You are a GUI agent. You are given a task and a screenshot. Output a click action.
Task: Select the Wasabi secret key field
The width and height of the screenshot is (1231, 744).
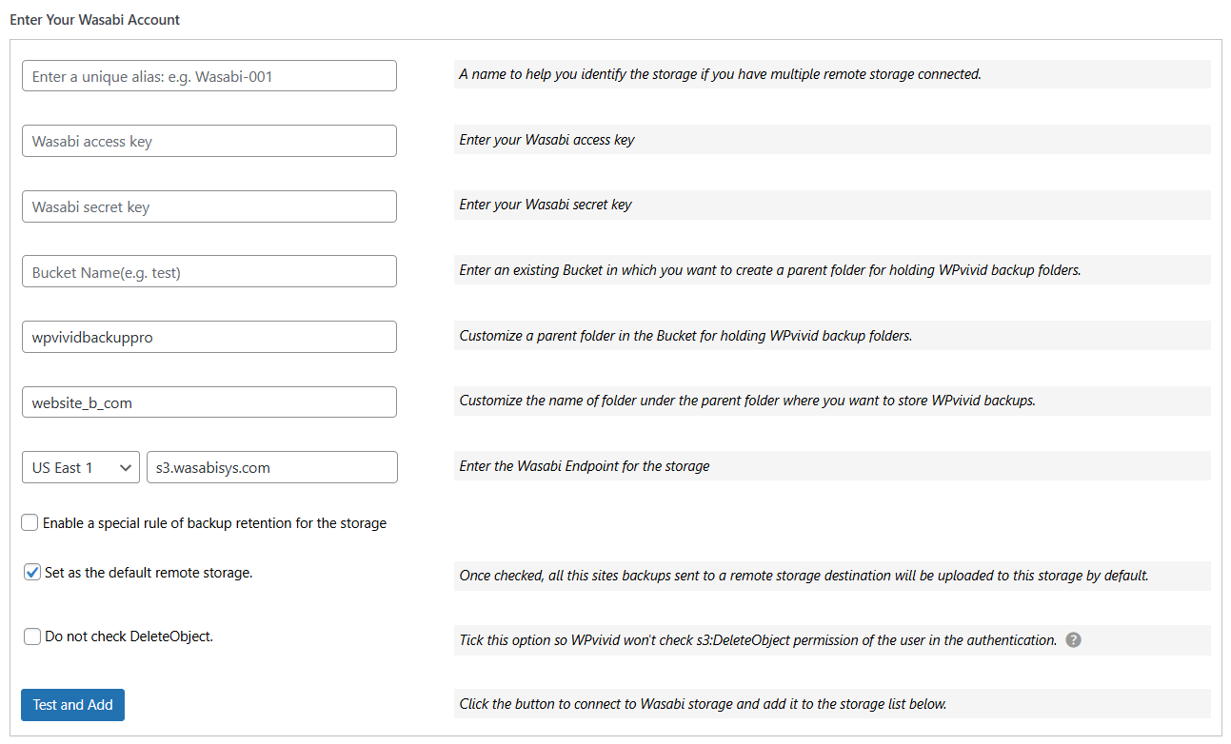coord(209,206)
